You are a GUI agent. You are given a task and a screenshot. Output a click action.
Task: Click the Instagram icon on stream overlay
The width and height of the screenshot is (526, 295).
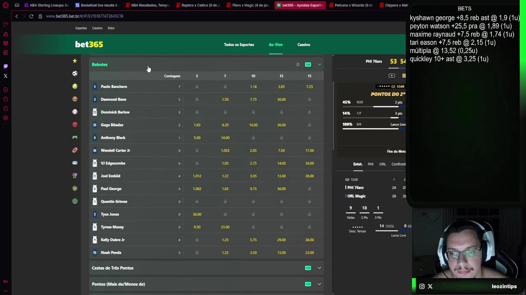[x=422, y=286]
